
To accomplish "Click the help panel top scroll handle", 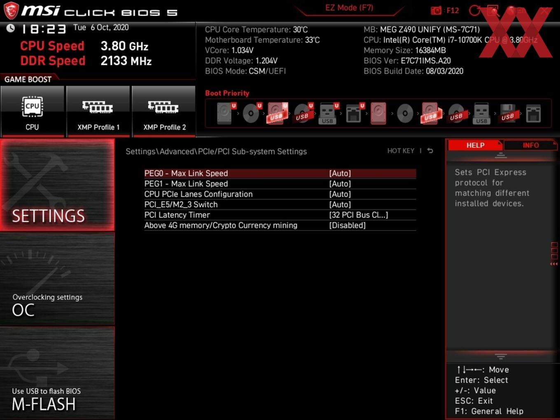I will 501,155.
